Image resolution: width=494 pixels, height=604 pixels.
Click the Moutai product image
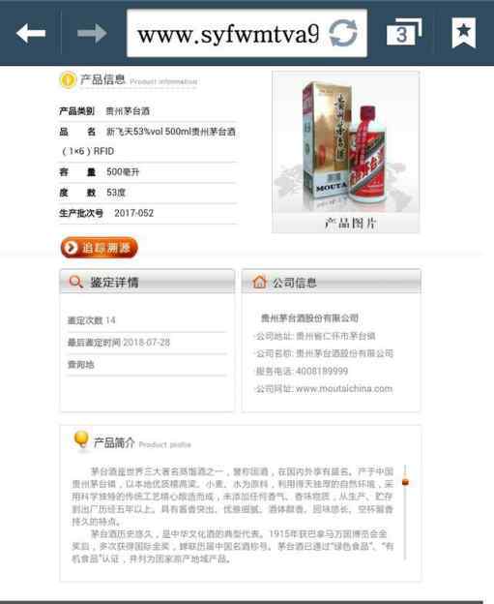click(x=345, y=142)
